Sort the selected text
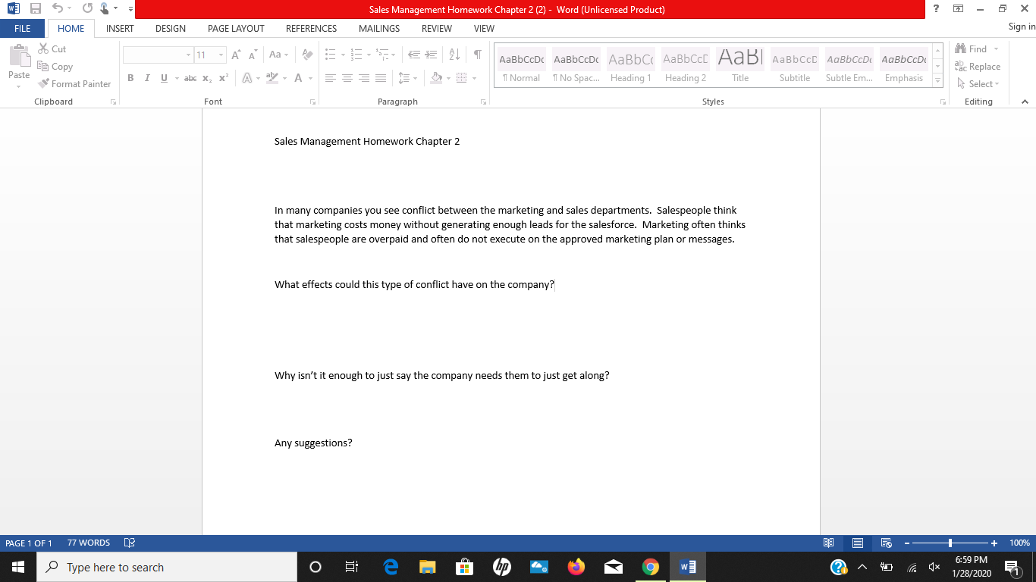 454,55
